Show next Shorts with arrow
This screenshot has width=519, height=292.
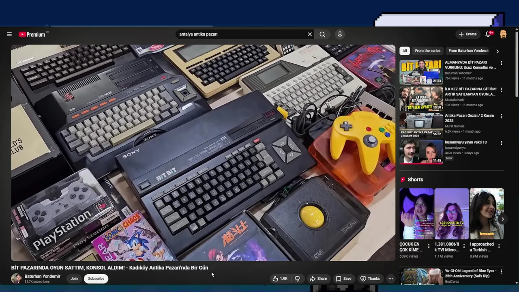point(502,219)
